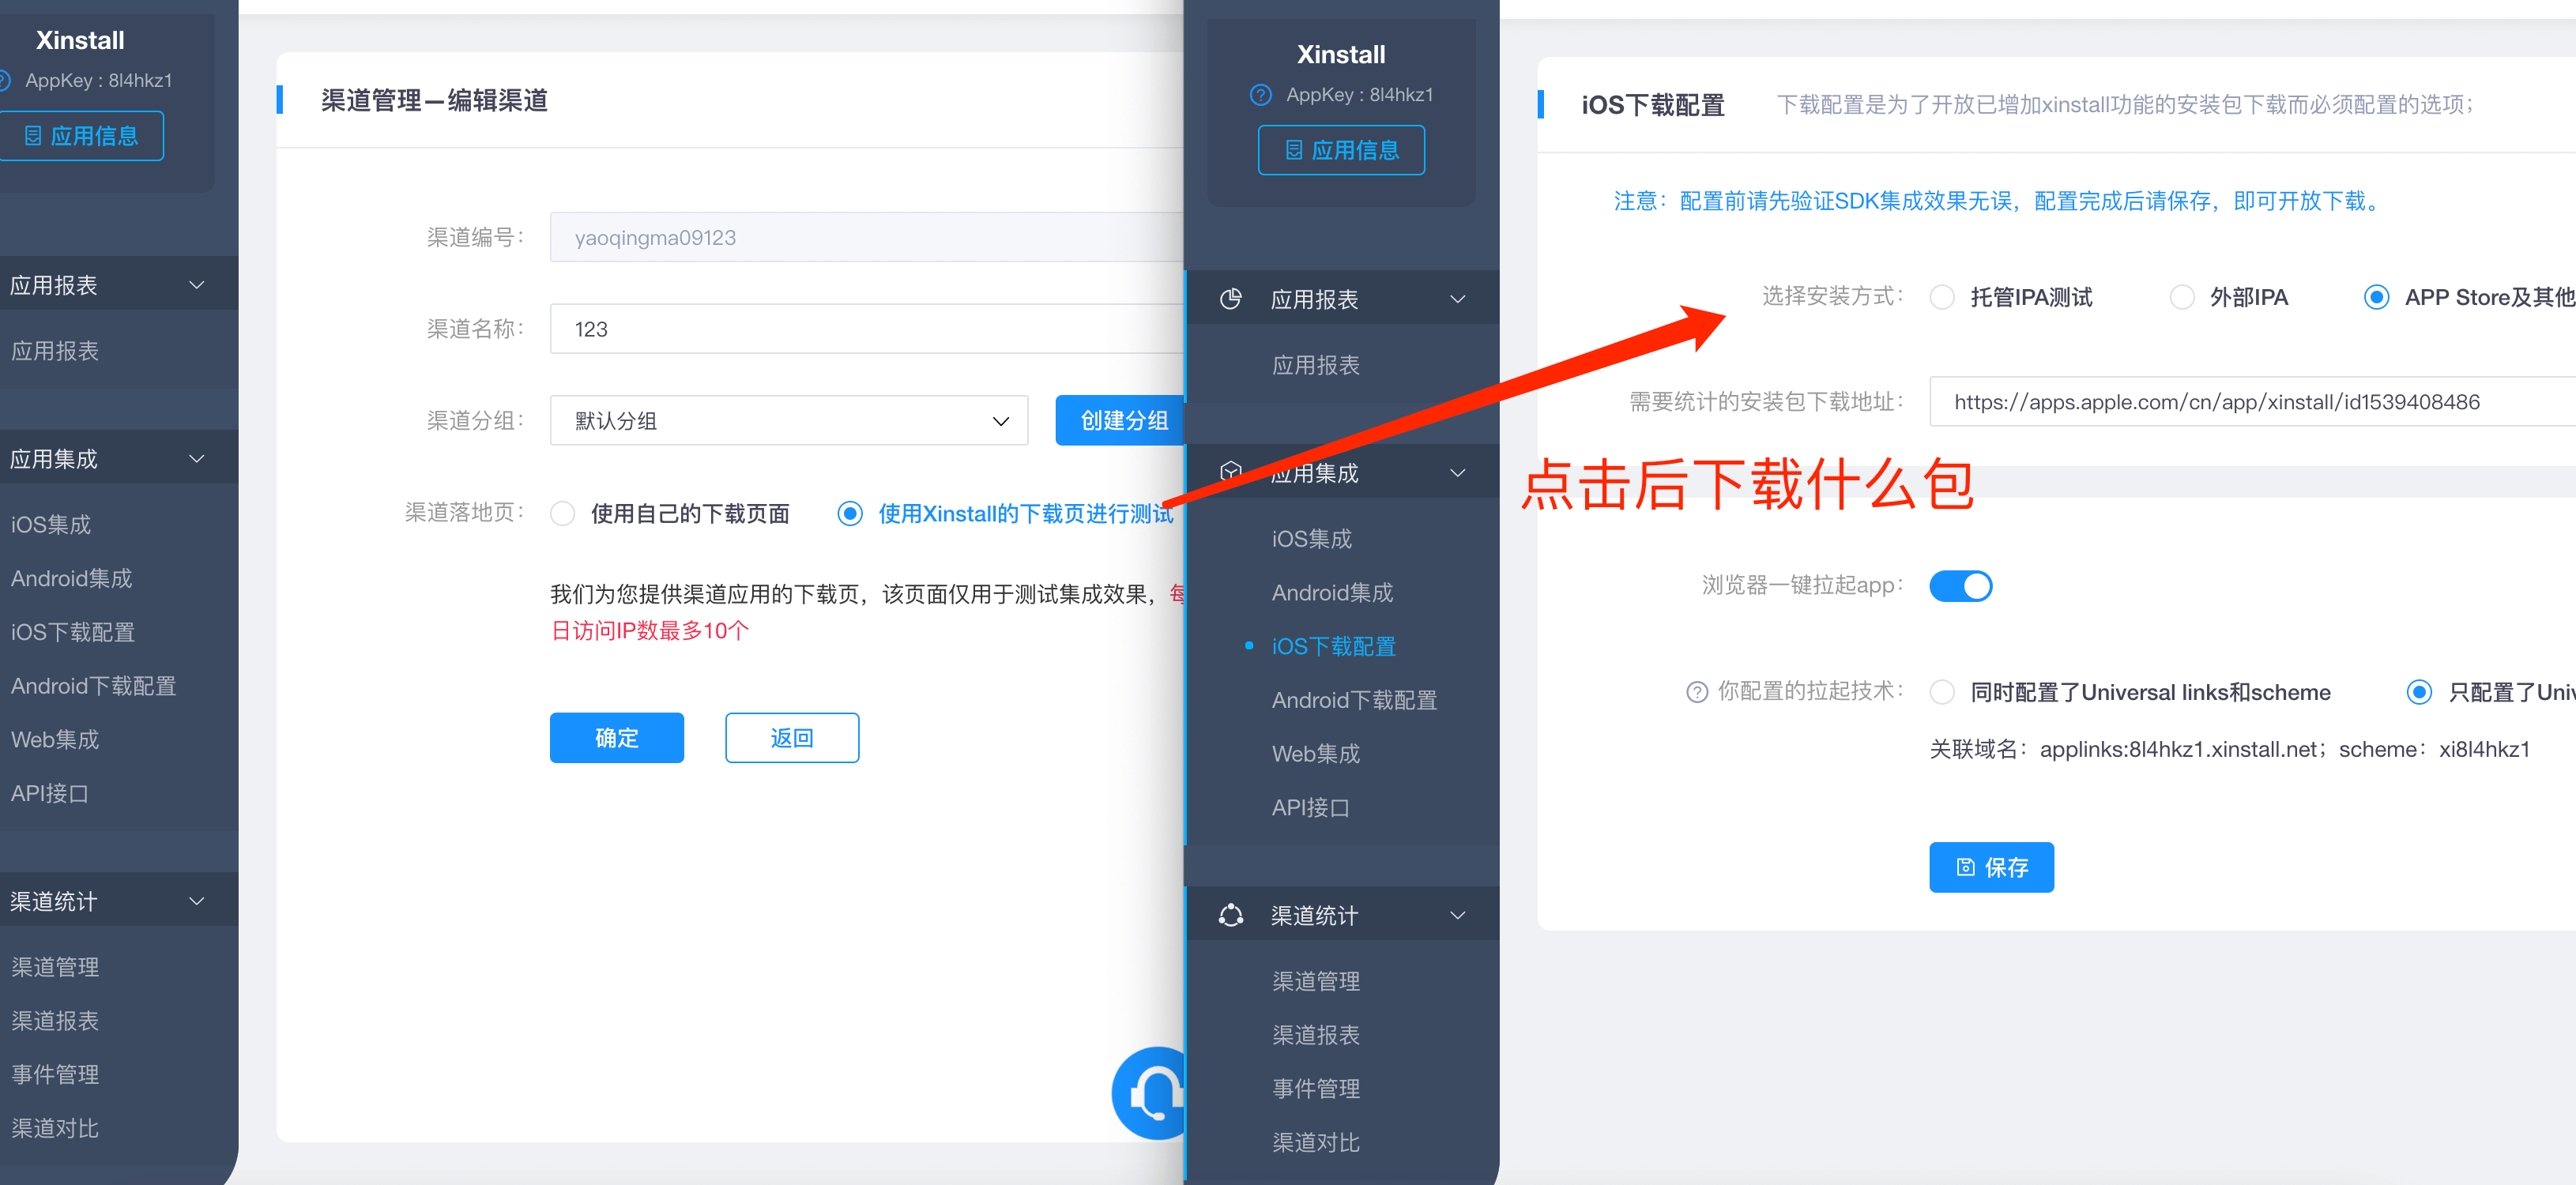The width and height of the screenshot is (2576, 1185).
Task: Open 事件管理 in right sidebar
Action: click(x=1316, y=1089)
